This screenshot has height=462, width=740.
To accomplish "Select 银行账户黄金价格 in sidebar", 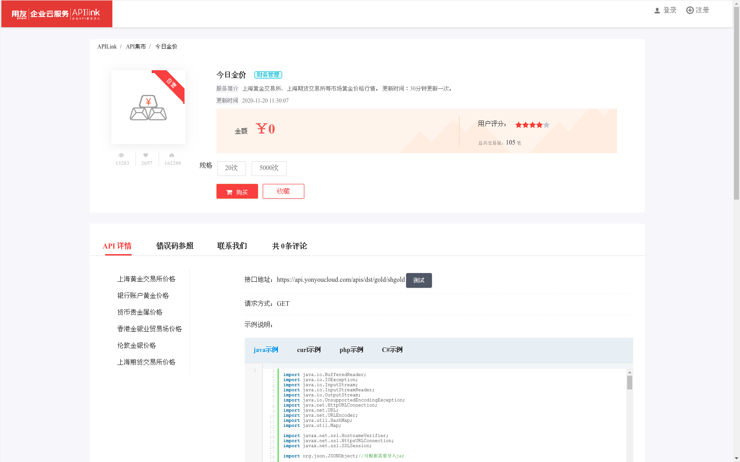I will [143, 296].
